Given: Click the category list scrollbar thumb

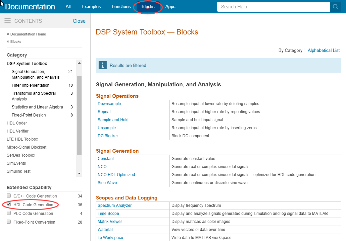Looking at the screenshot, I should click(79, 116).
